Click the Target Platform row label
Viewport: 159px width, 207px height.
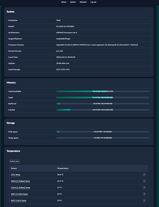coord(15,39)
